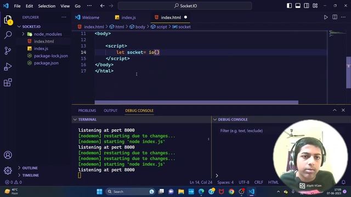Switch to the PROBLEMS panel tab
Screen dimensions: 351x197
[x=87, y=111]
